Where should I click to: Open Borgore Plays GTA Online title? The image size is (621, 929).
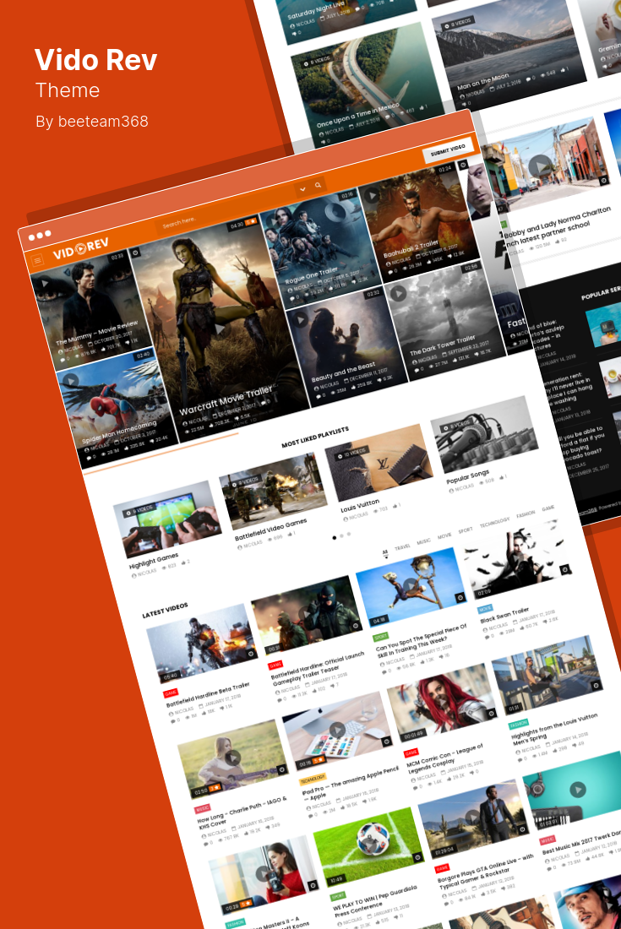pos(486,871)
